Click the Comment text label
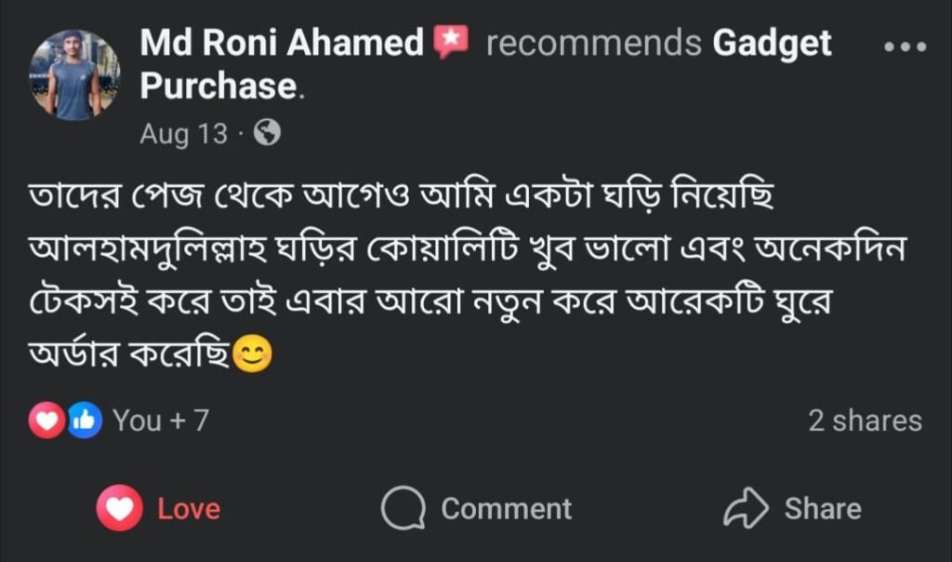Viewport: 952px width, 562px height. (506, 509)
